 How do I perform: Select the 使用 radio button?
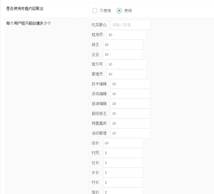[x=120, y=11]
